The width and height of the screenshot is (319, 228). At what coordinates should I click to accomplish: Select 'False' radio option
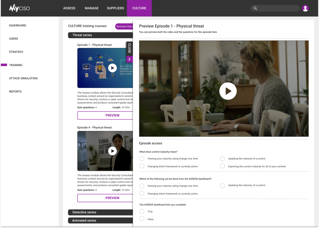click(x=142, y=219)
